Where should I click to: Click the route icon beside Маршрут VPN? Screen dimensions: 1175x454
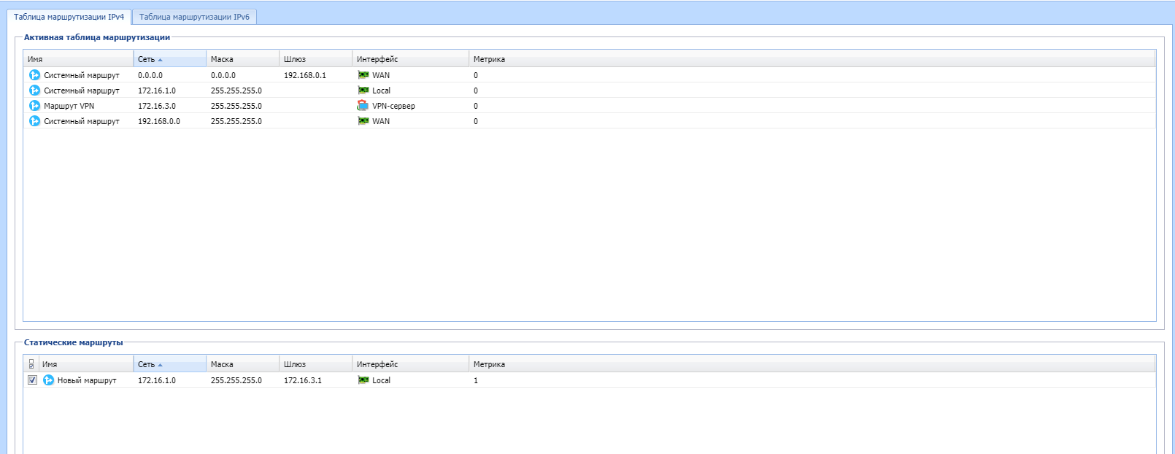(x=34, y=106)
